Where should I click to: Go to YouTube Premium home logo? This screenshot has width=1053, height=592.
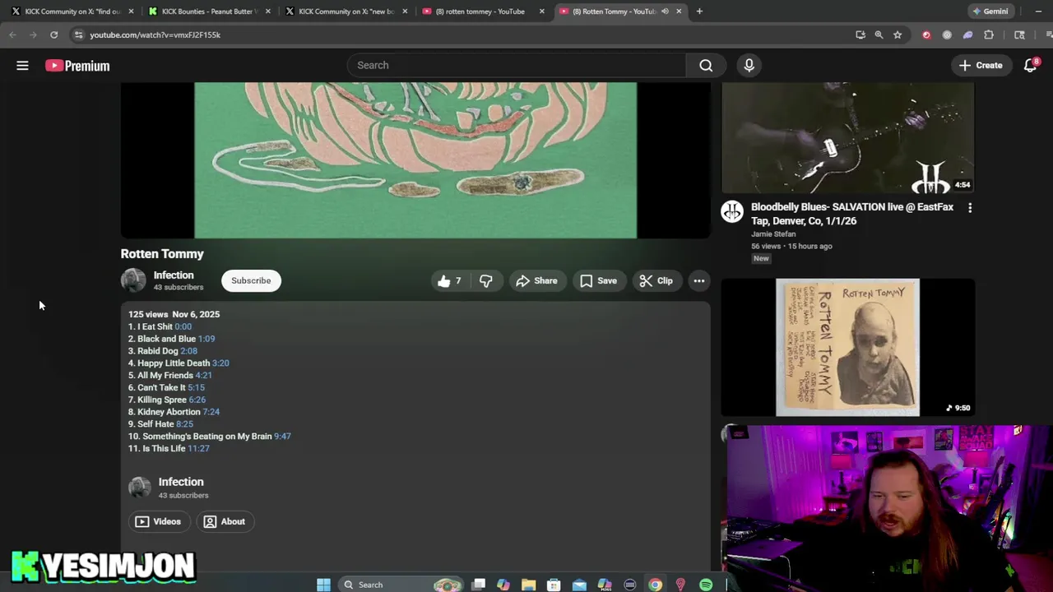(77, 66)
